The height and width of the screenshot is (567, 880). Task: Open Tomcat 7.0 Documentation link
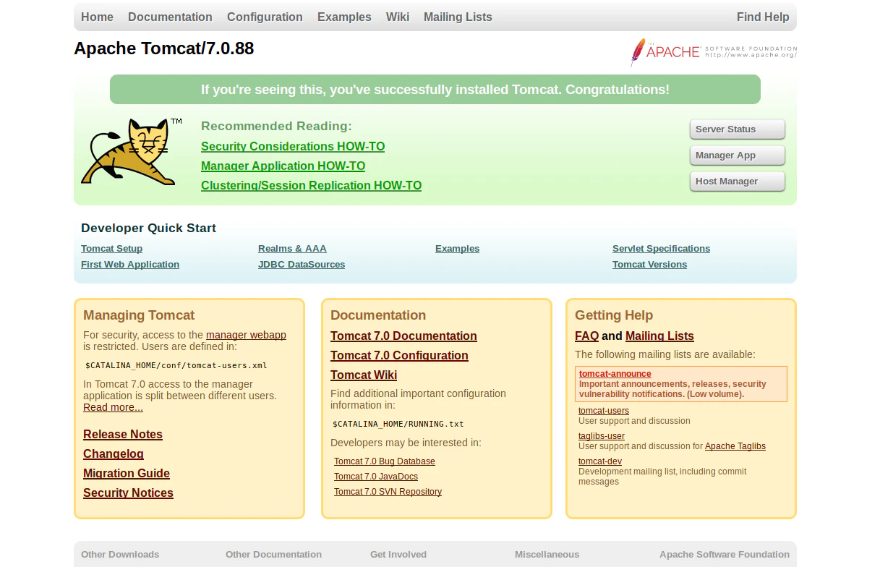(x=403, y=336)
